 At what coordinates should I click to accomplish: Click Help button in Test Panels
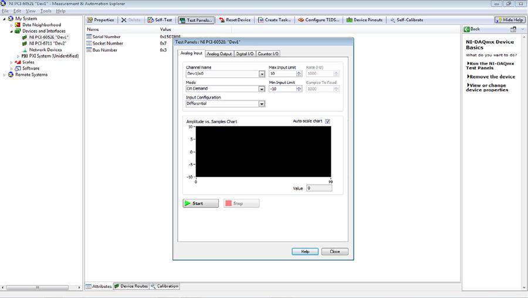coord(305,252)
